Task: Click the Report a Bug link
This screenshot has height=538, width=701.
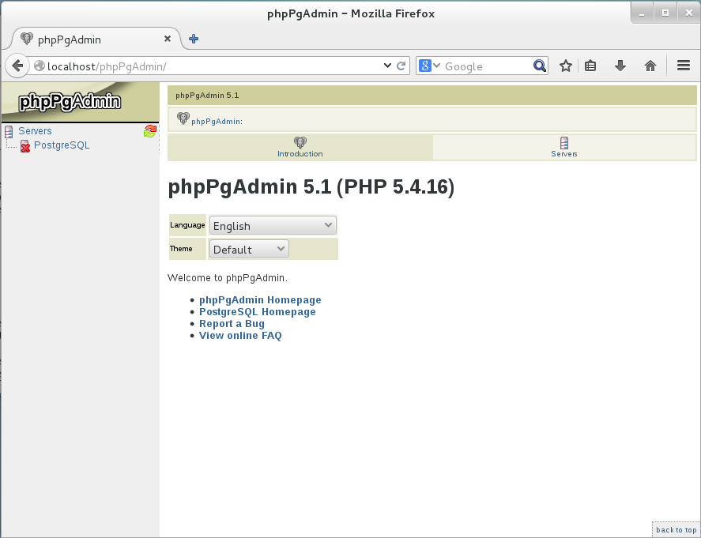Action: pos(232,324)
